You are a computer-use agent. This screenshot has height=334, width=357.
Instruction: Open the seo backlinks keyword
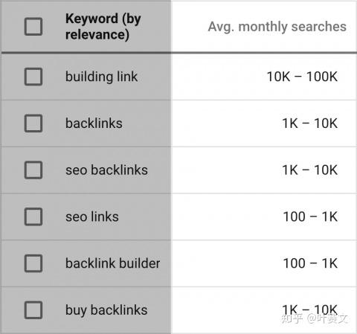(x=106, y=170)
